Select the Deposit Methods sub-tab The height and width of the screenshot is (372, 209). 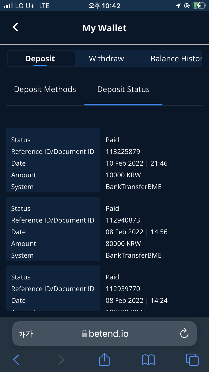(x=45, y=89)
